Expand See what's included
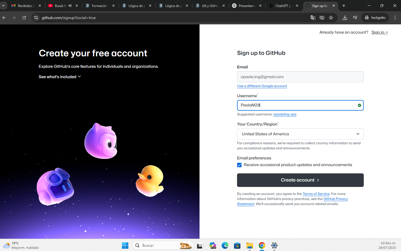 (x=60, y=77)
